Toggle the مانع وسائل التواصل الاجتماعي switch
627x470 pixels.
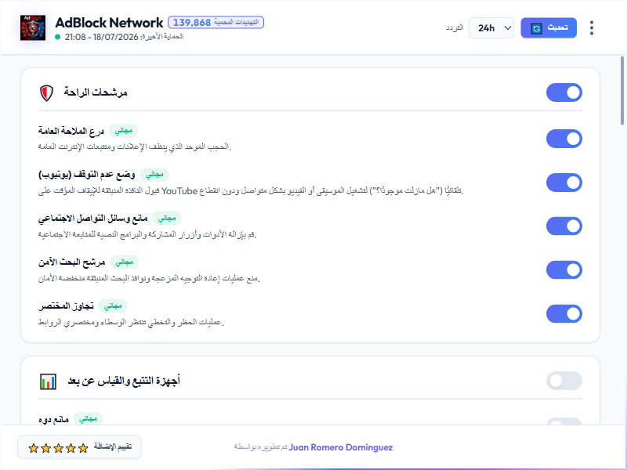pyautogui.click(x=564, y=226)
